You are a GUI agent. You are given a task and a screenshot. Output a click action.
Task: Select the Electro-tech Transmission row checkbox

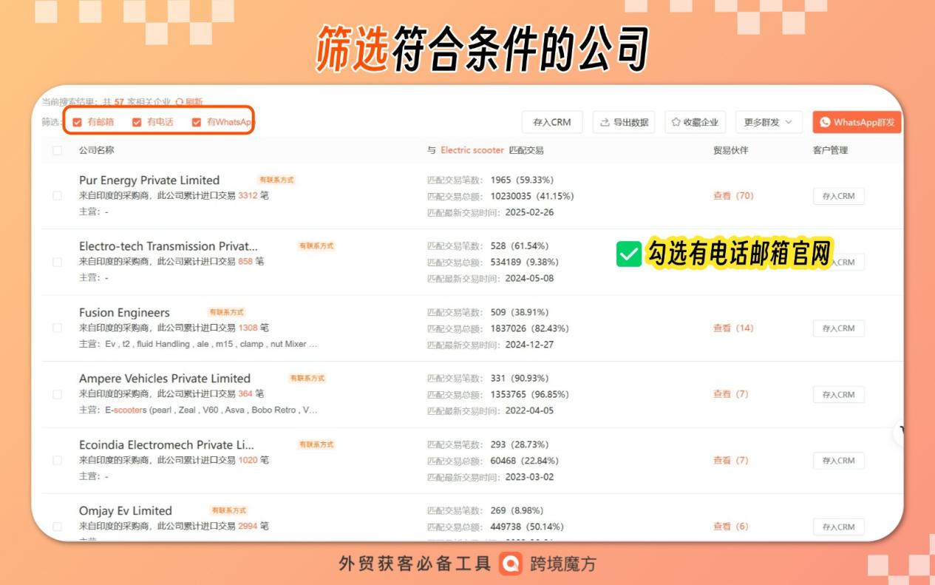coord(57,262)
